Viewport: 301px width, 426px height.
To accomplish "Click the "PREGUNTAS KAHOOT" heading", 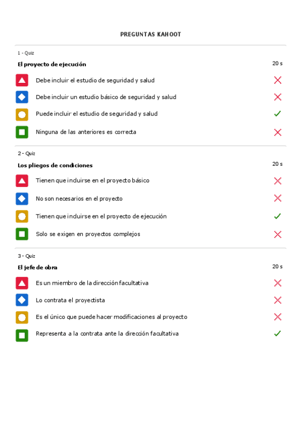I will 150,34.
